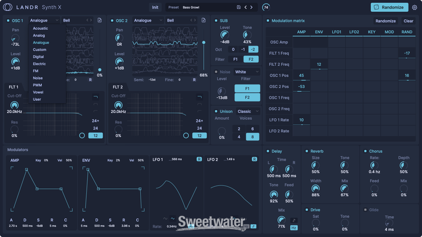Go to the previous preset arrow

point(245,7)
